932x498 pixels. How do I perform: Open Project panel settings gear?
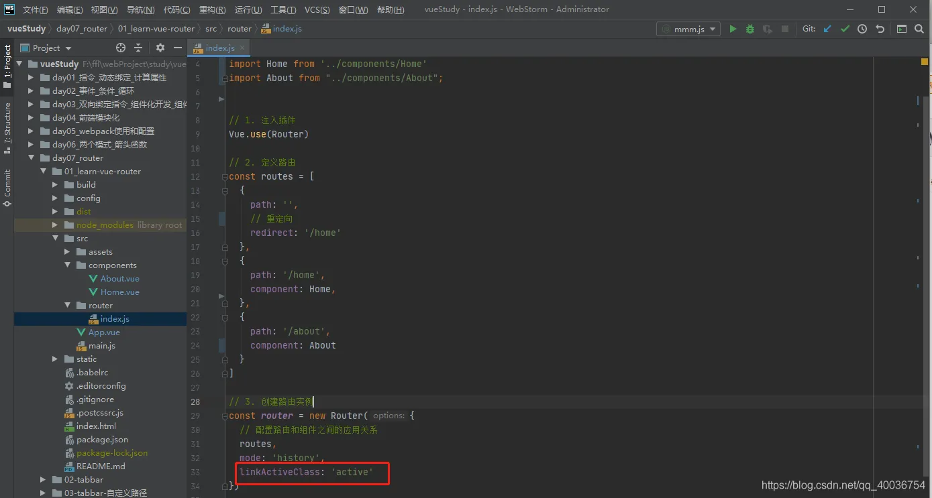pyautogui.click(x=160, y=48)
